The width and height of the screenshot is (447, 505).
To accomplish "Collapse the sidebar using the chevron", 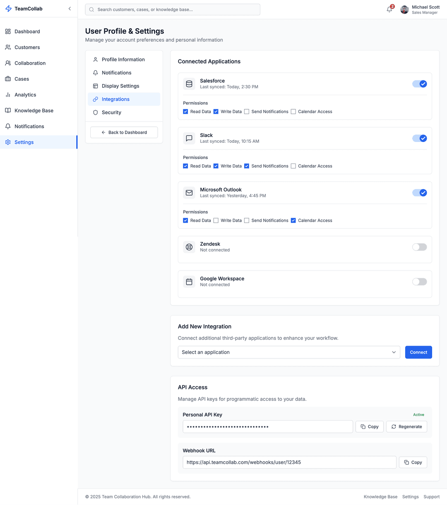I will coord(70,9).
